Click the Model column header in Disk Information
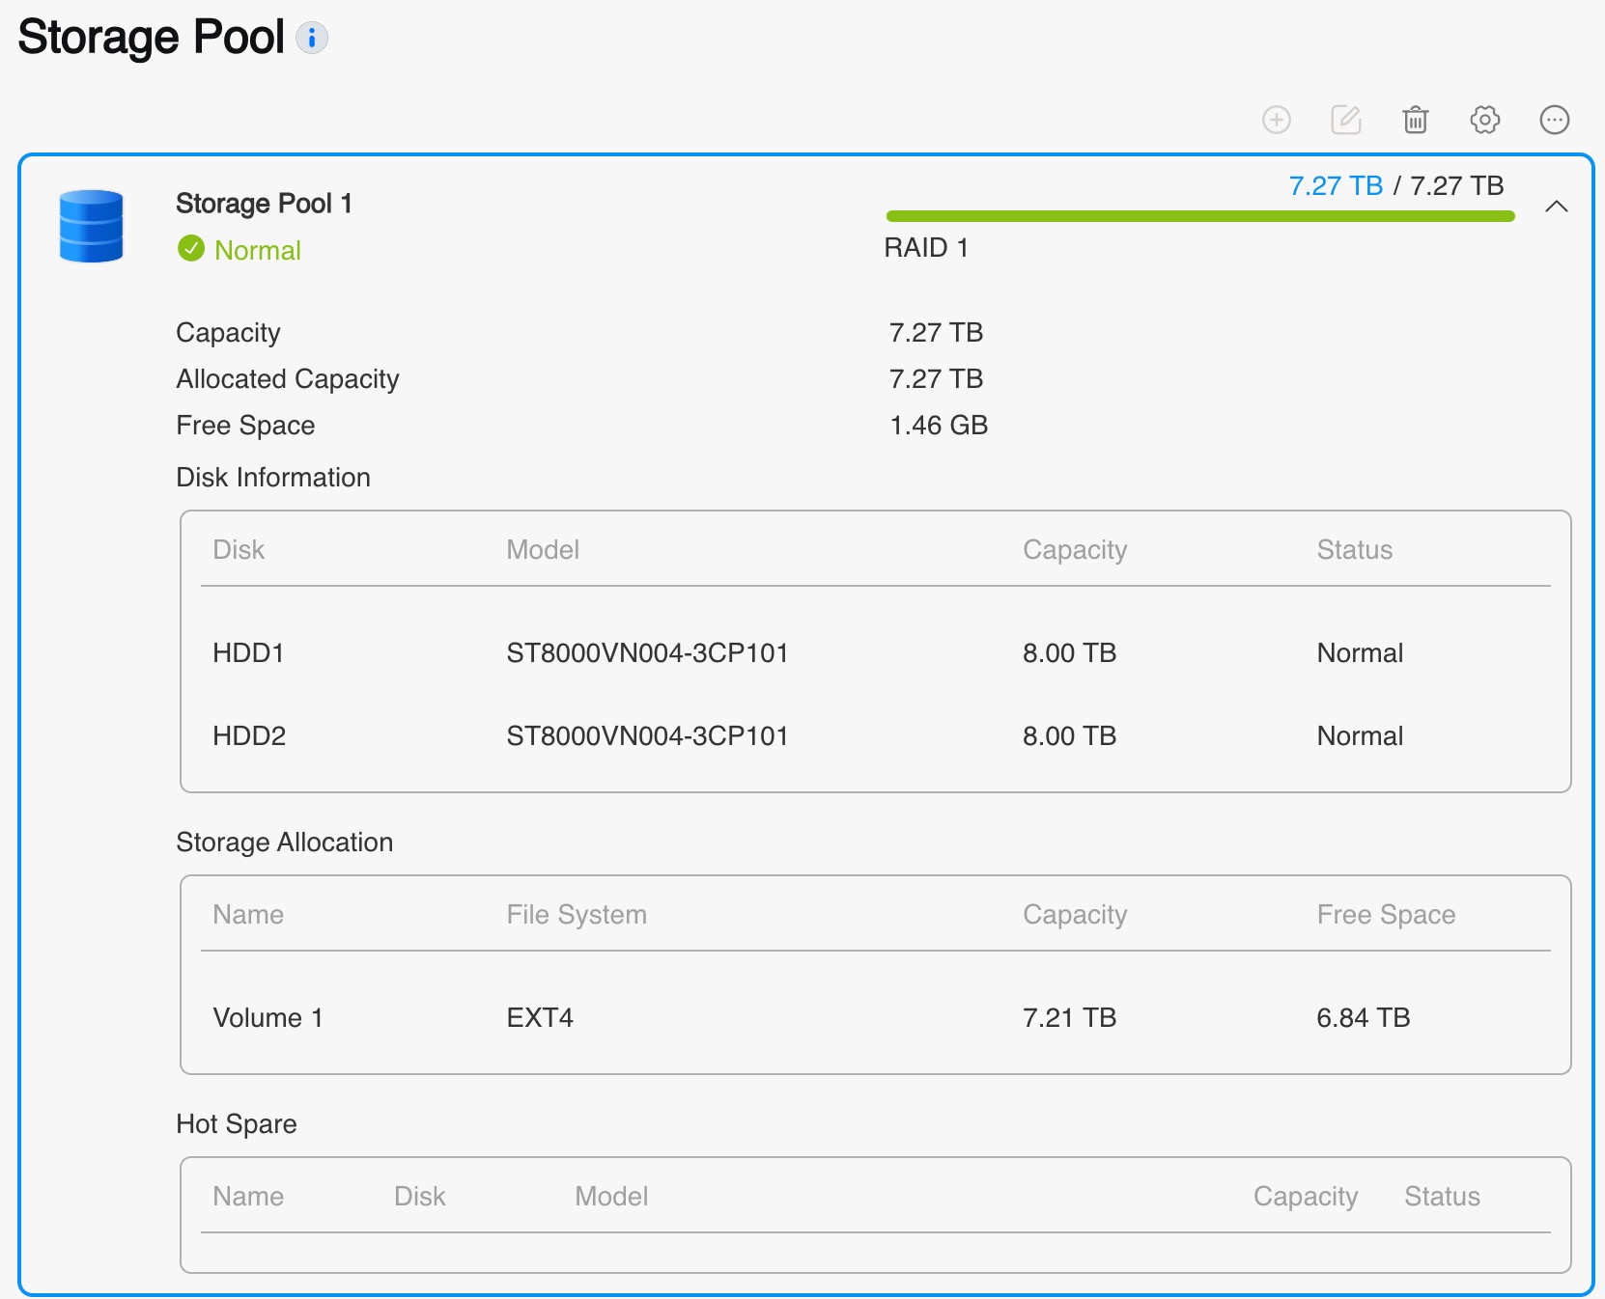The image size is (1605, 1299). pyautogui.click(x=543, y=550)
